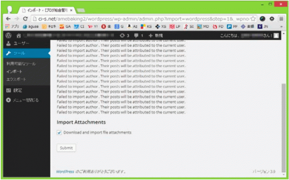This screenshot has width=289, height=180.
Task: Open the Chrome hamburger menu
Action: 281,19
